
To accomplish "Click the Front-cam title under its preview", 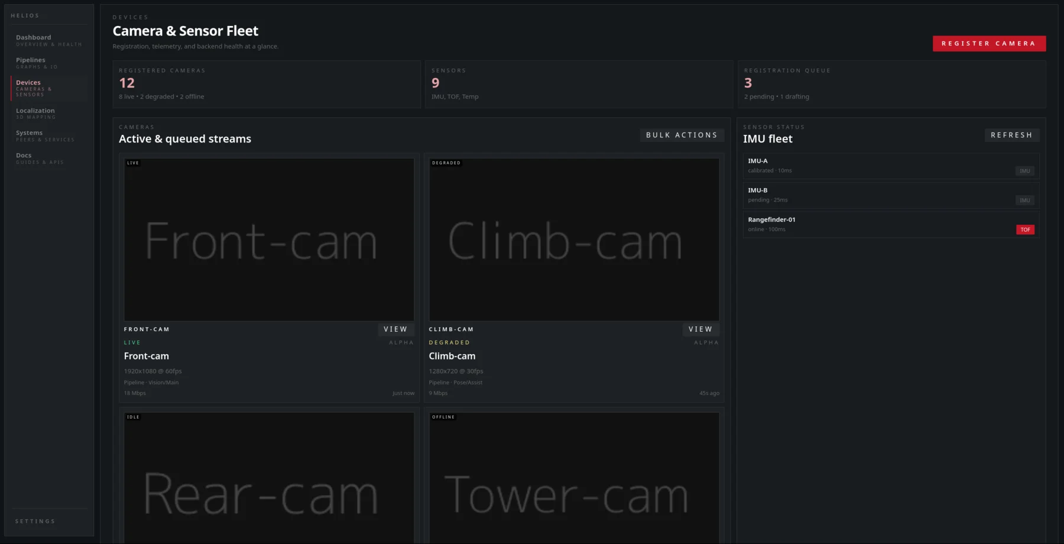I will tap(147, 357).
